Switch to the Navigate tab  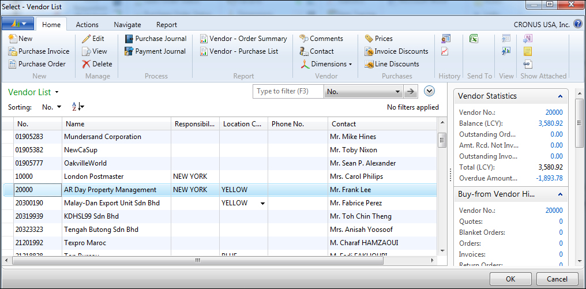coord(127,25)
